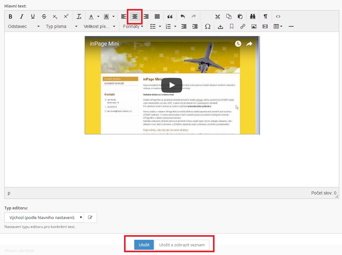This screenshot has height=255, width=342.
Task: Open Formáty menu
Action: [133, 26]
